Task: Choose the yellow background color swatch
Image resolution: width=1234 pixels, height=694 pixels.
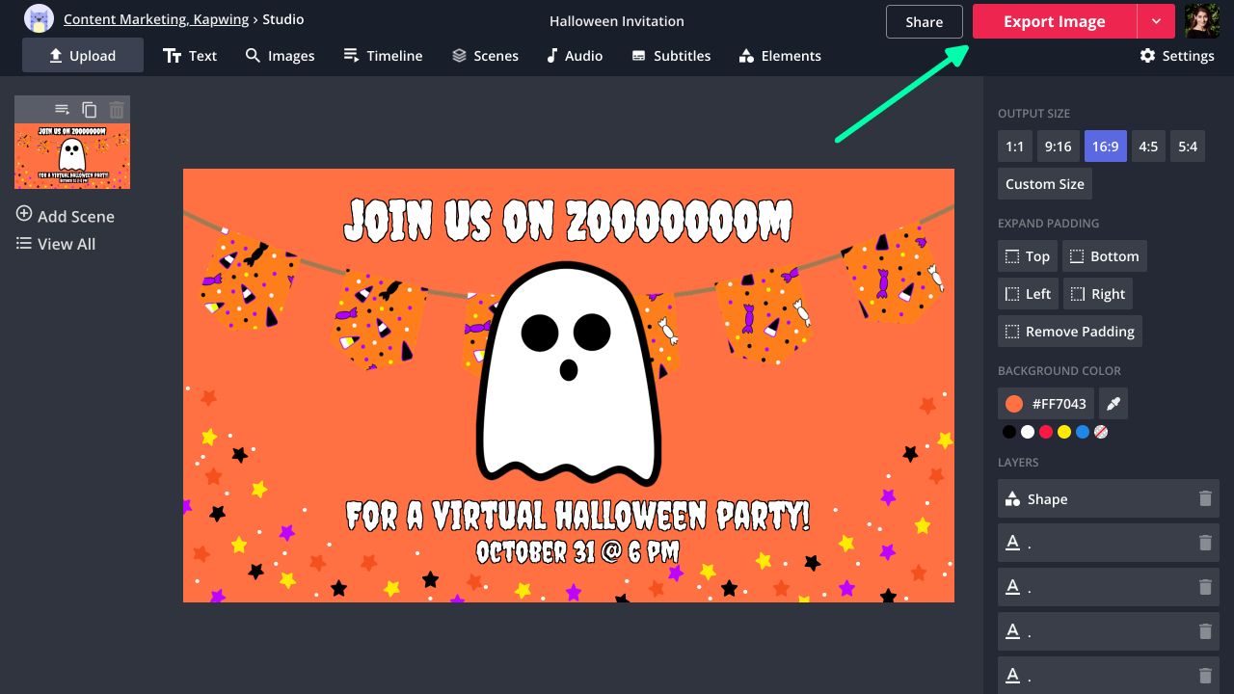Action: (1064, 432)
